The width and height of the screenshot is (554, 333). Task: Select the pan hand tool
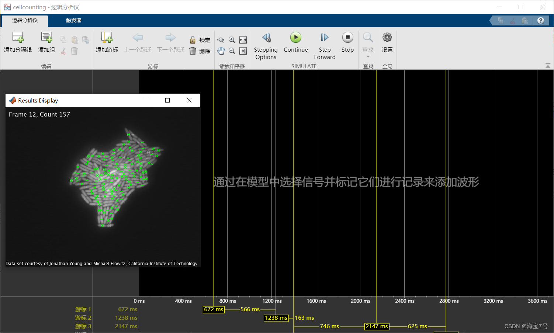coord(221,51)
